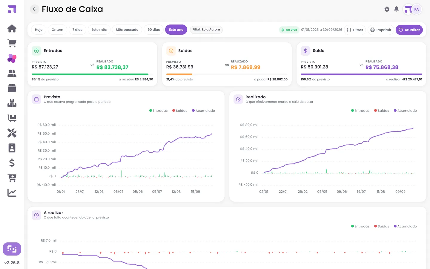Toggle Entradas legend in the Previsto chart
Viewport: 430px width, 269px height.
[159, 111]
